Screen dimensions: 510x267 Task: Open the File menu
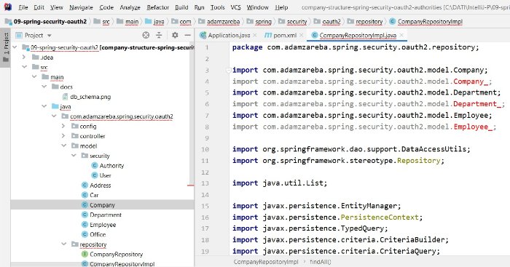pyautogui.click(x=23, y=7)
